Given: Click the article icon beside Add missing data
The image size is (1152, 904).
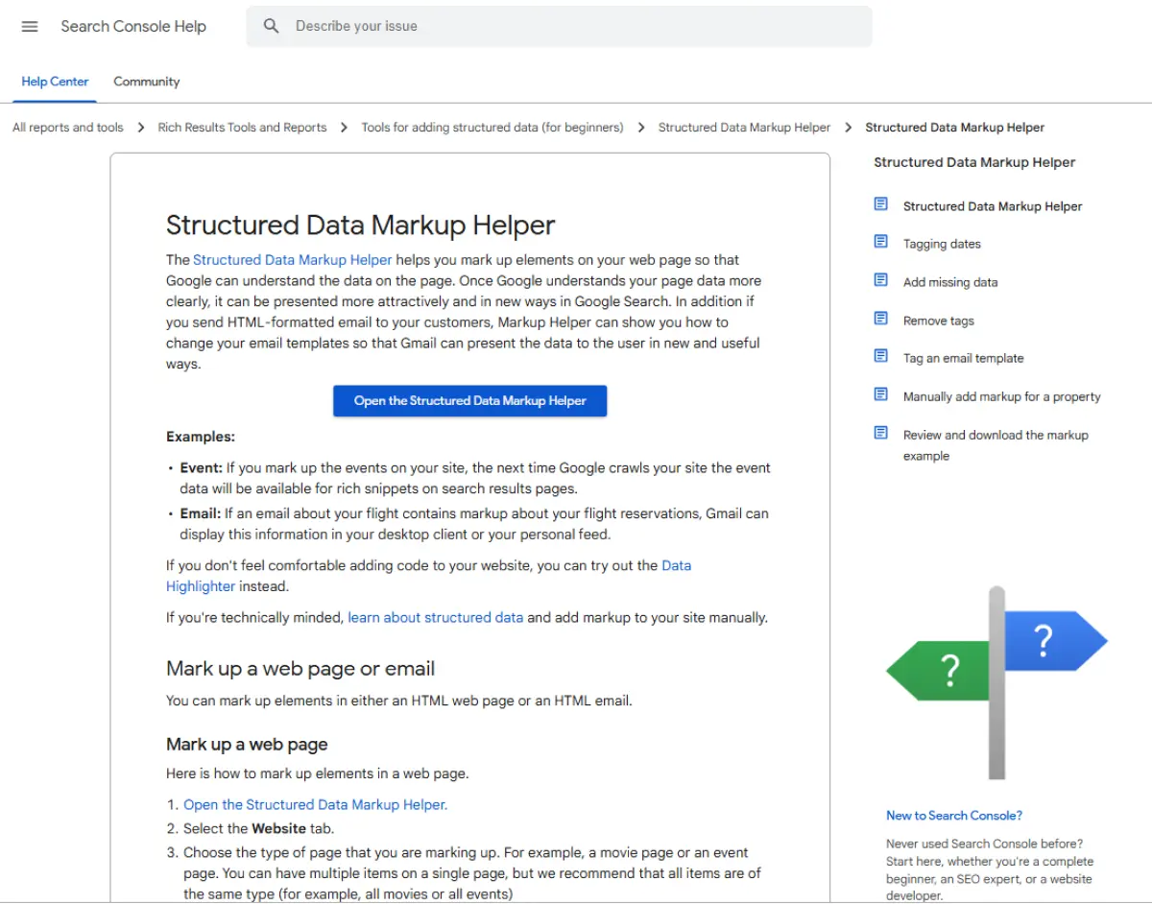Looking at the screenshot, I should (x=880, y=279).
